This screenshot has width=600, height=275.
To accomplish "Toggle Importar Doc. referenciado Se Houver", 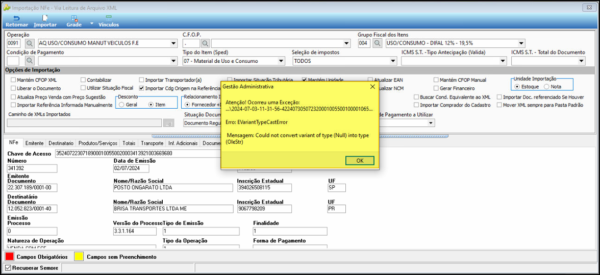I will 499,97.
